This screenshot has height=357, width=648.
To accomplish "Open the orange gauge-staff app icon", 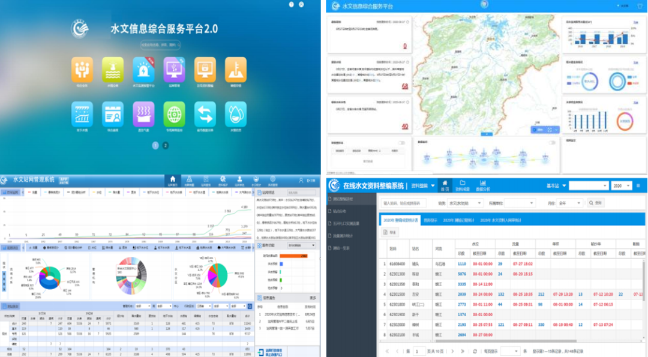I will (x=236, y=70).
